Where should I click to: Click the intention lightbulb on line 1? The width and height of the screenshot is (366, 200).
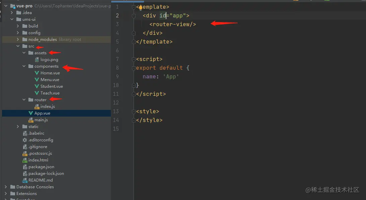pos(141,8)
